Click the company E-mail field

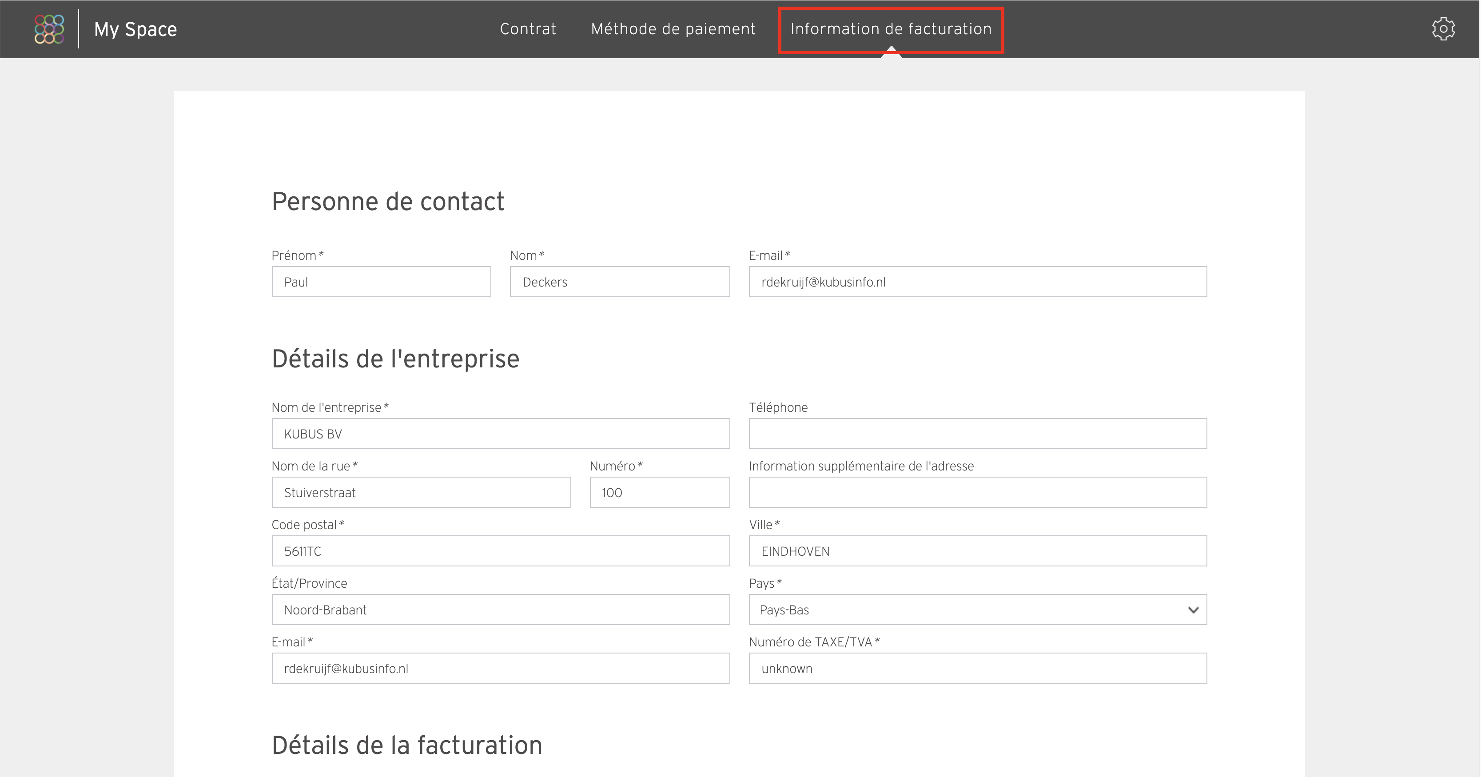pos(501,668)
